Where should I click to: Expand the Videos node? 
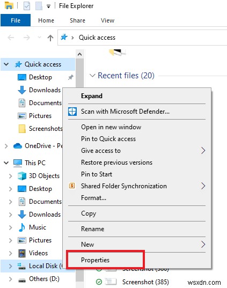pyautogui.click(x=11, y=253)
